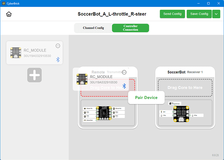Click the Send Config button
This screenshot has width=224, height=160.
[x=172, y=14]
